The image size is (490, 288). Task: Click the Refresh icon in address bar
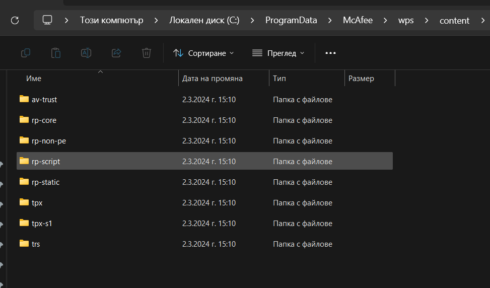click(15, 20)
